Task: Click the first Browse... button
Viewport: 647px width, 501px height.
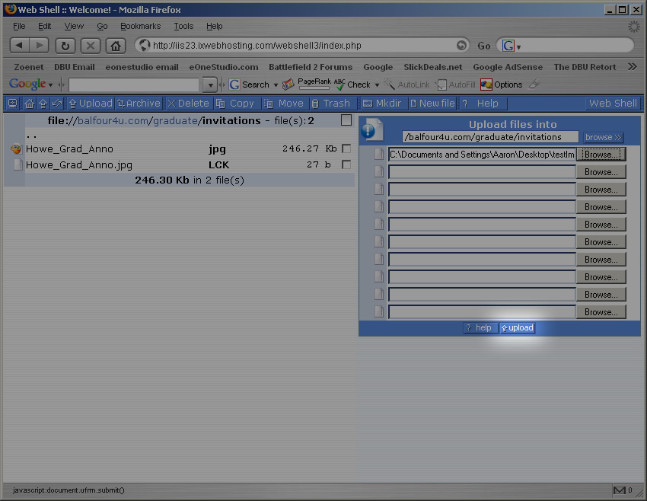Action: coord(601,155)
